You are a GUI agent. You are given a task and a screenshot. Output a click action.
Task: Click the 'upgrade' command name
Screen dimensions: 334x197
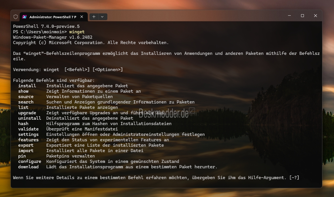pos(27,113)
